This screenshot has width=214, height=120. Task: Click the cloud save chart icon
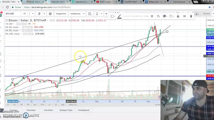pos(196,14)
